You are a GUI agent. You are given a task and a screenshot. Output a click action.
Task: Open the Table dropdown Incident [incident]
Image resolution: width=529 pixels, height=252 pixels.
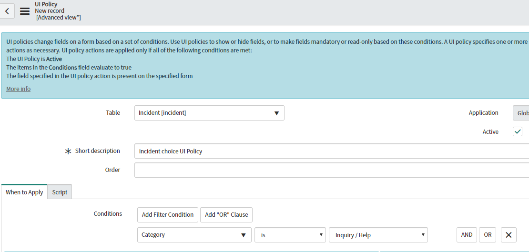coord(209,113)
